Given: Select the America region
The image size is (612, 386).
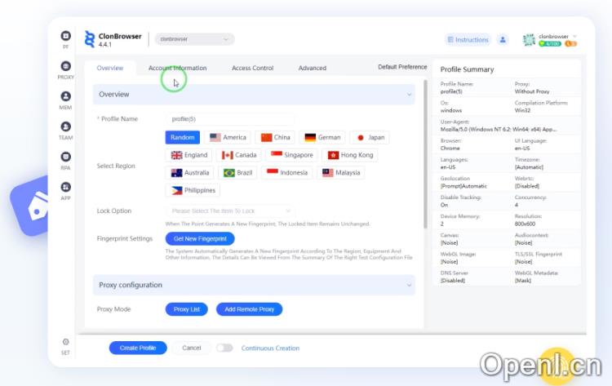Looking at the screenshot, I should 228,137.
